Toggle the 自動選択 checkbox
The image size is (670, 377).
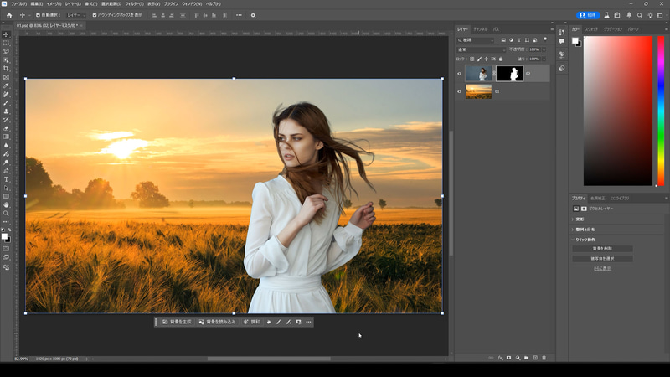(39, 15)
